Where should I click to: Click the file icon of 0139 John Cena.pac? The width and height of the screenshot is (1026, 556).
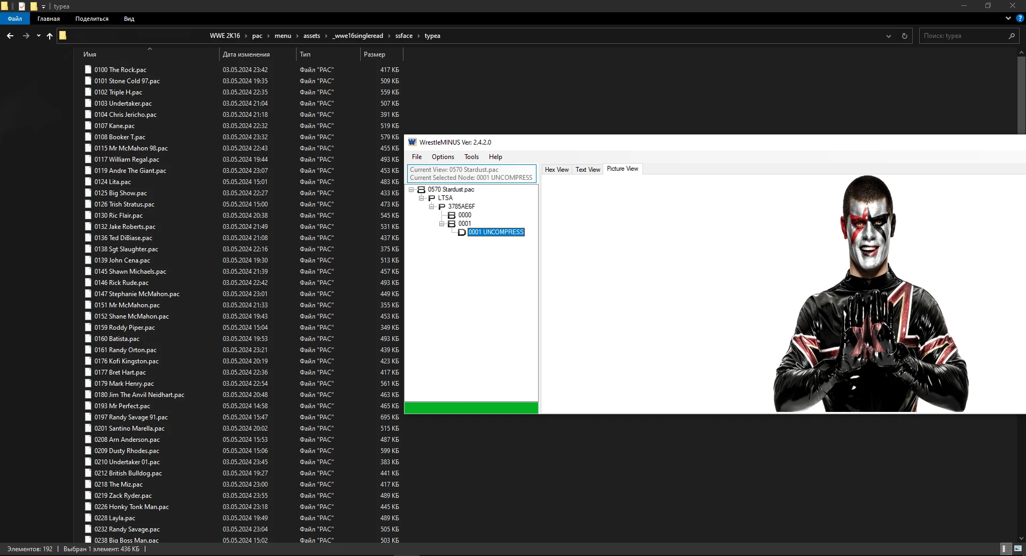pos(88,260)
